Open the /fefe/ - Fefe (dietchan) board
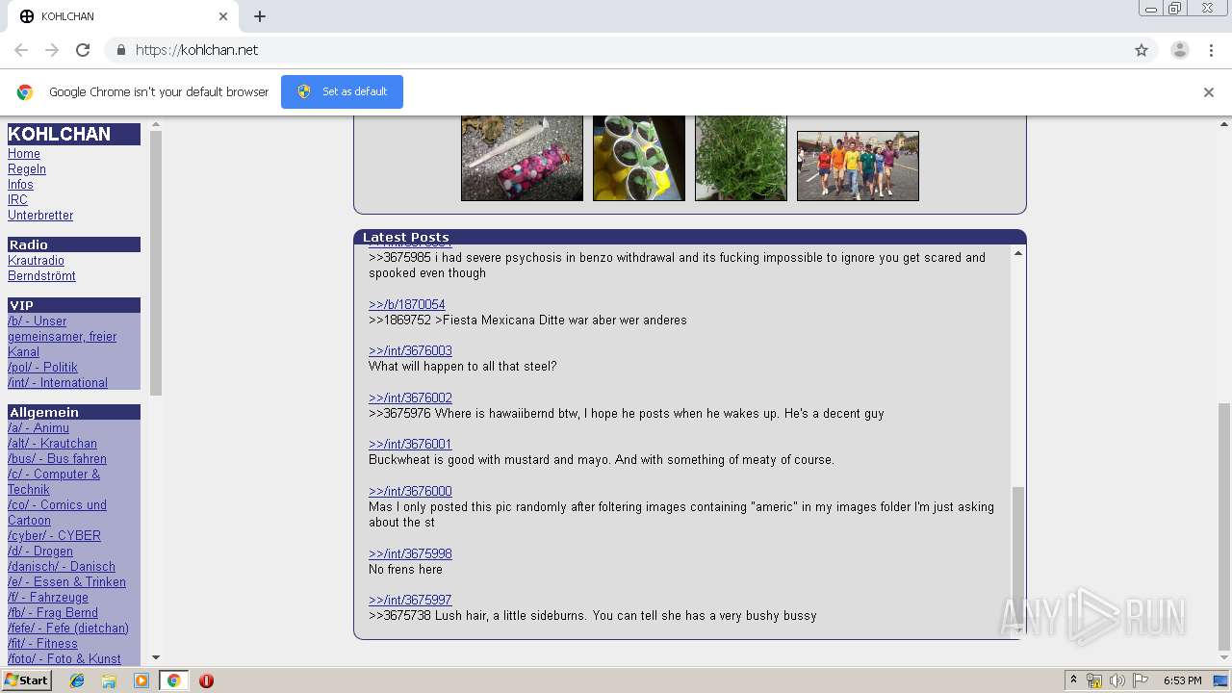The image size is (1232, 693). [68, 629]
